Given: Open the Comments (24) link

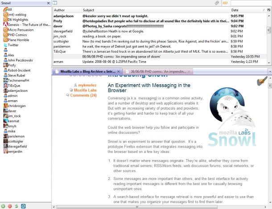Looking at the screenshot, I should click(83, 95).
